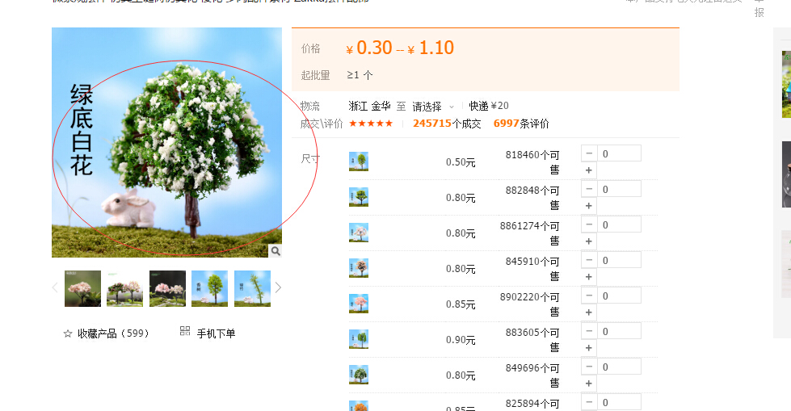The image size is (791, 411).
Task: Show previous thumbnails with the left arrow
Action: click(x=55, y=288)
